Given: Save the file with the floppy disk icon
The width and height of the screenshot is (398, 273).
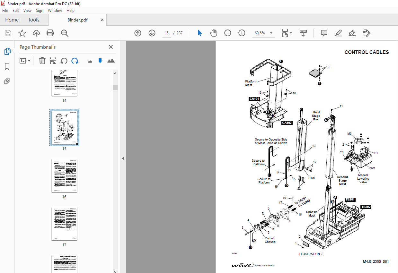Looking at the screenshot, I should 8,33.
